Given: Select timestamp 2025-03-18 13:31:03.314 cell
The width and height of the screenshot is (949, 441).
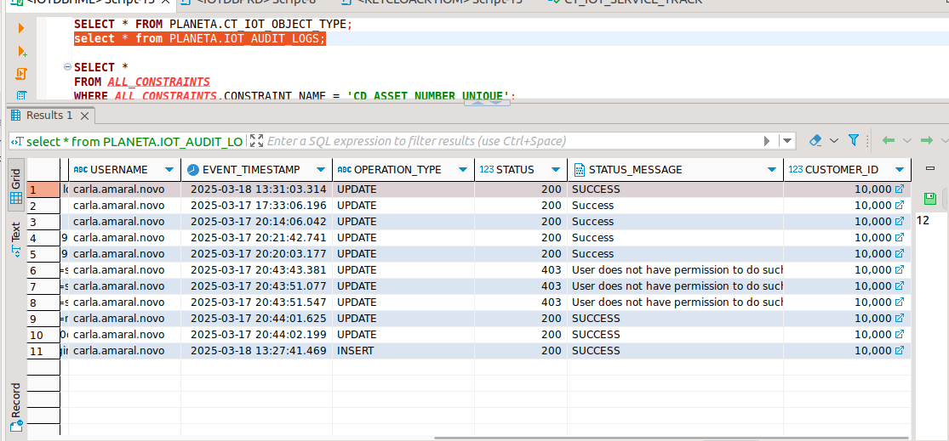Looking at the screenshot, I should point(257,189).
